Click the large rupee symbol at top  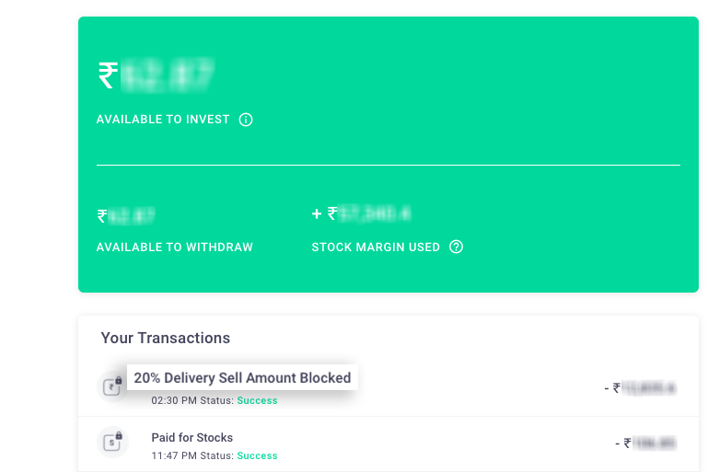(108, 75)
